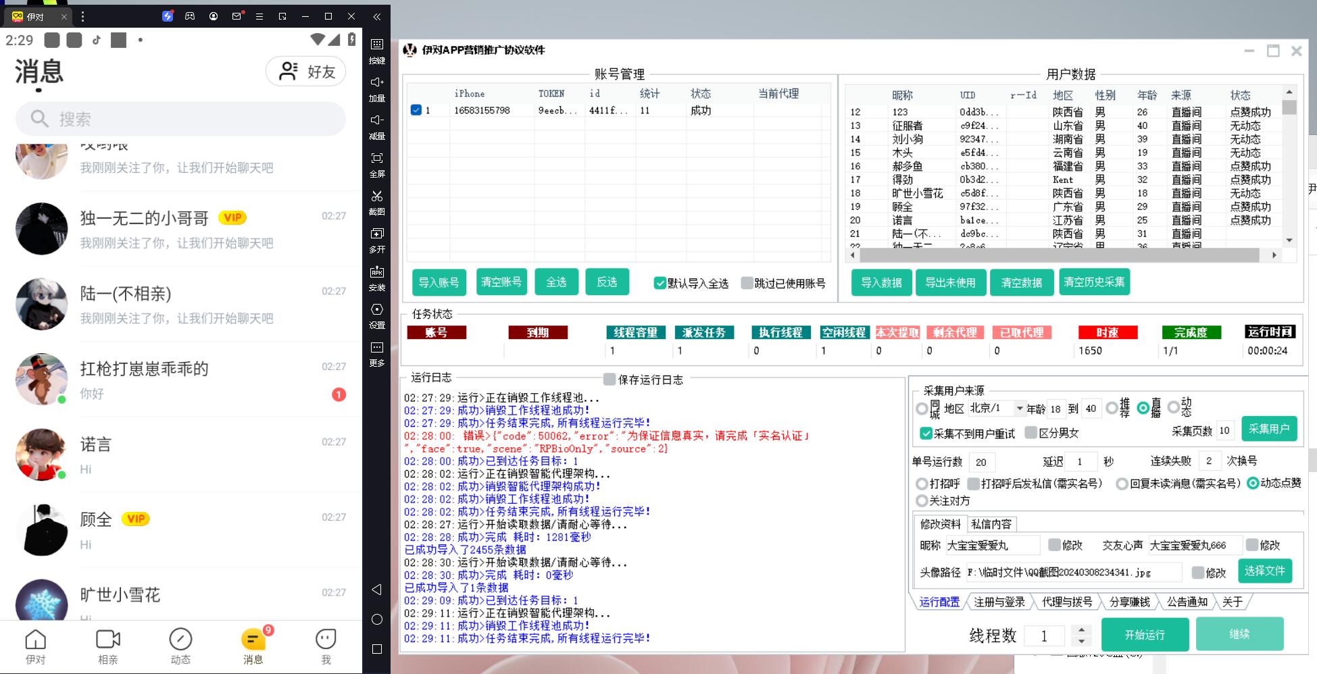The image size is (1317, 674).
Task: Toggle the 默认导入全选 checkbox
Action: coord(660,283)
